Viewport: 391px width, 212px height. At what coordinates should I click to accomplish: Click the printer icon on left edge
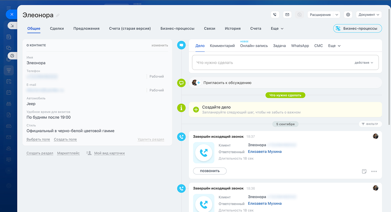click(x=12, y=56)
